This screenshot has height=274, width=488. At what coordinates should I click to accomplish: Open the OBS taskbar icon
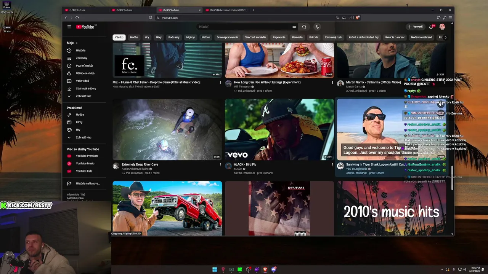pos(248,269)
